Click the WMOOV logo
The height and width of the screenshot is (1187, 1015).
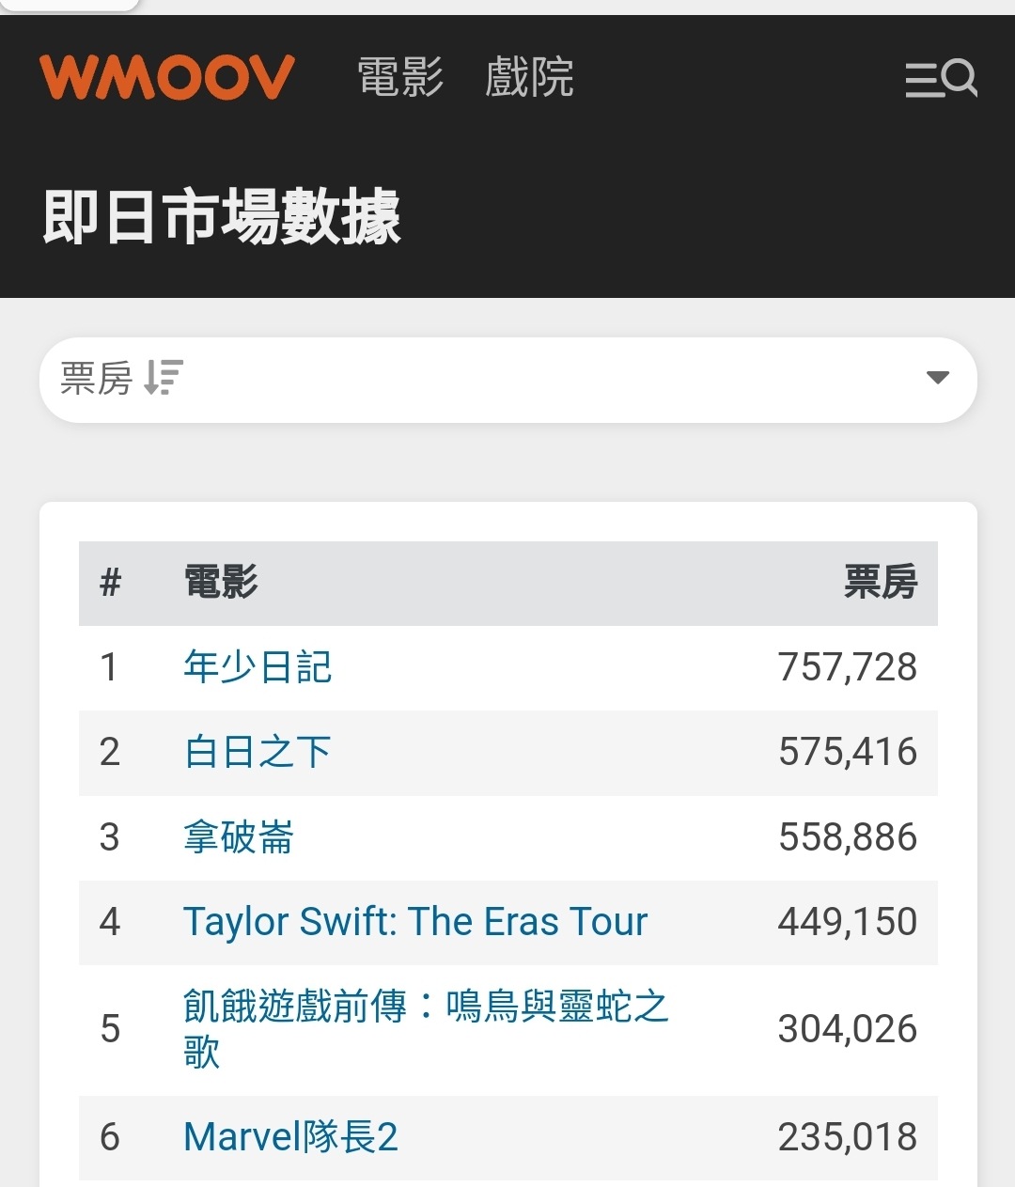tap(167, 77)
